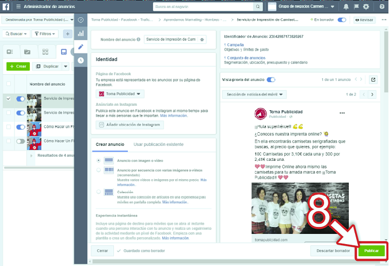The image size is (389, 266).
Task: Click the vertical scrollbar on the right edge
Action: pos(386,62)
